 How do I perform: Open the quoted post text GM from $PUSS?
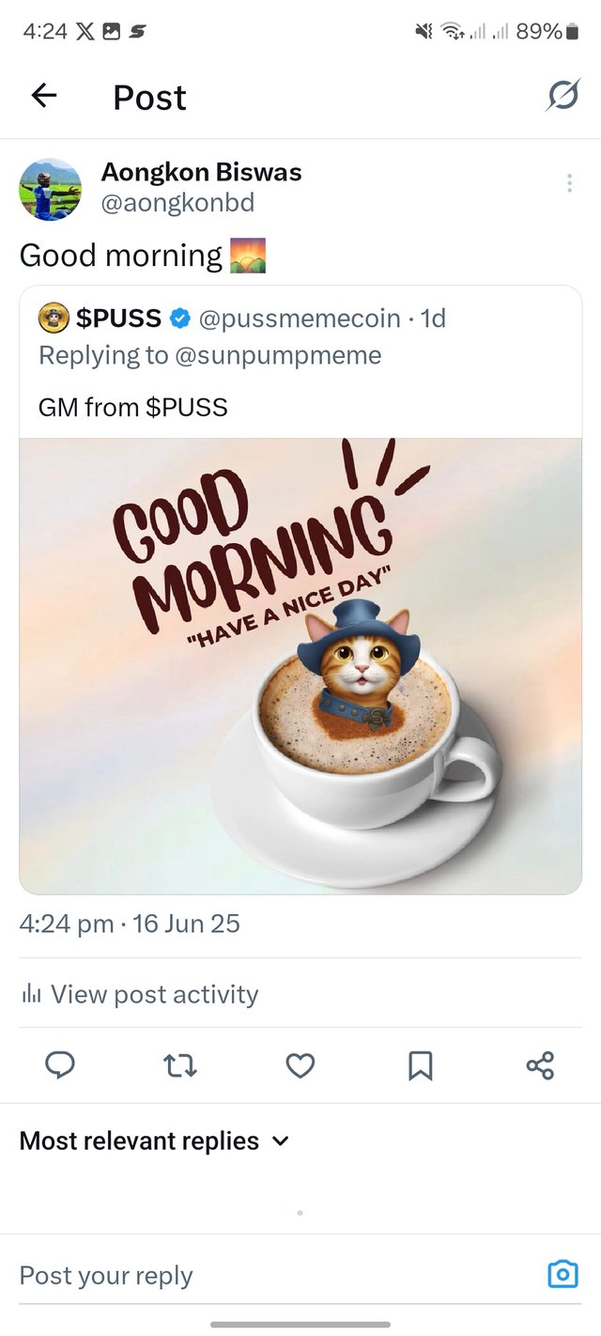tap(132, 407)
